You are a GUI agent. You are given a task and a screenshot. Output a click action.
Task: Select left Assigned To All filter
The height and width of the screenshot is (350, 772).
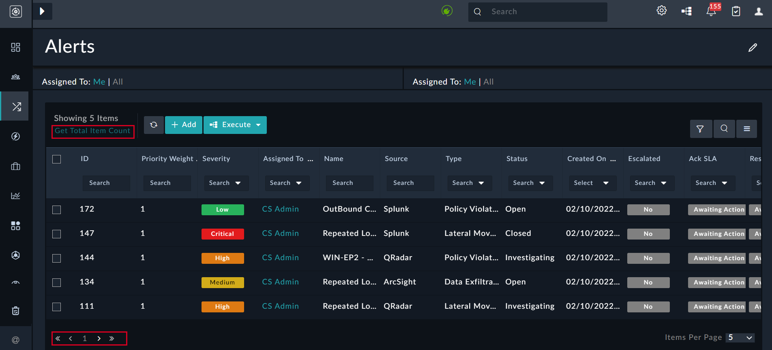tap(118, 82)
